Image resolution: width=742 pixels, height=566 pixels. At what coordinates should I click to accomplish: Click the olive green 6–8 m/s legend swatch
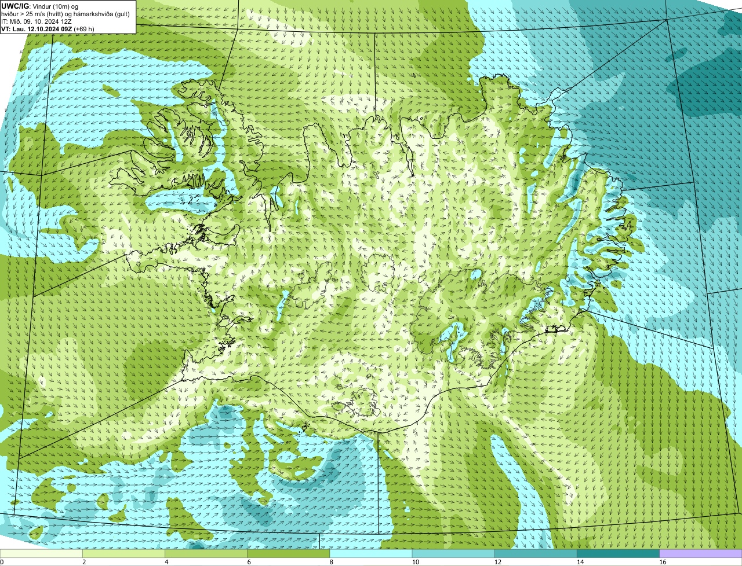[x=289, y=553]
